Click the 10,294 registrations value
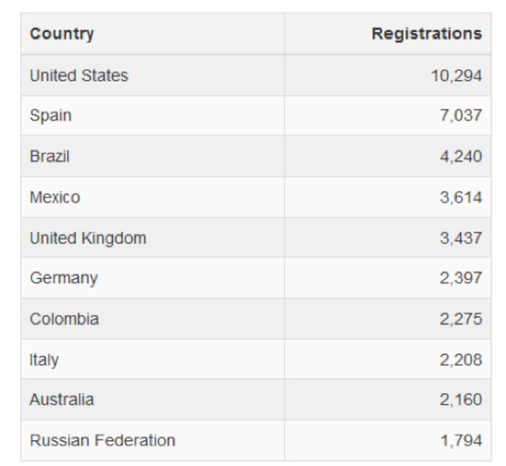The image size is (506, 466). click(456, 76)
